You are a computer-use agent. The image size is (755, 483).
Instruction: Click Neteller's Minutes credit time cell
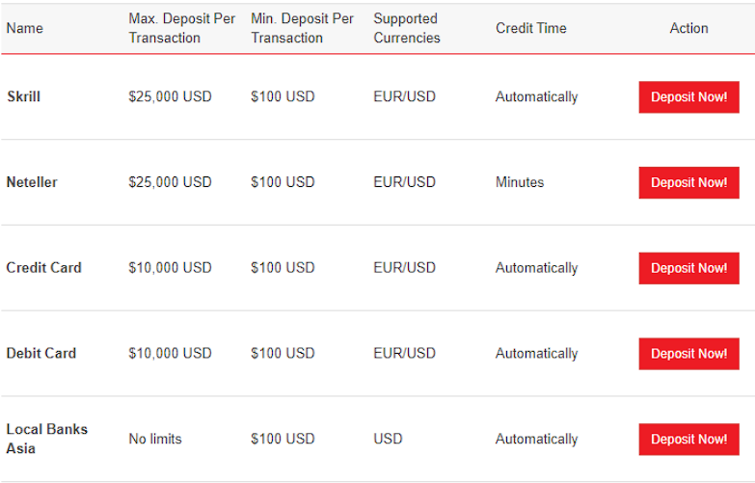coord(520,182)
